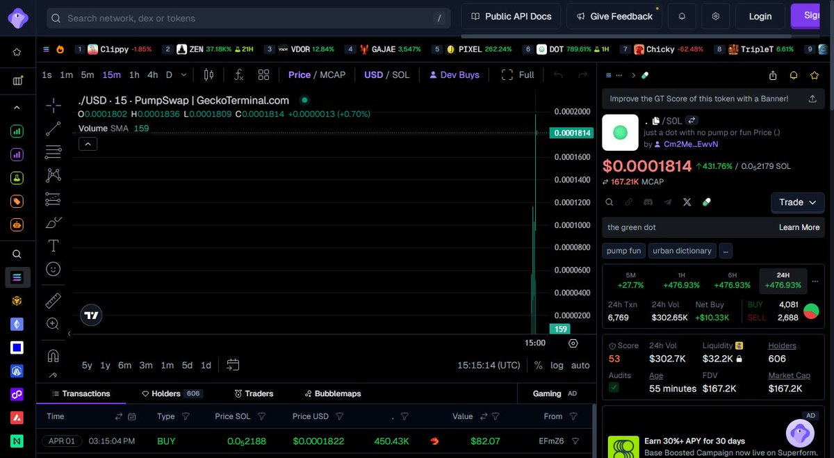
Task: Switch to the Bubblemaps tab
Action: [333, 393]
